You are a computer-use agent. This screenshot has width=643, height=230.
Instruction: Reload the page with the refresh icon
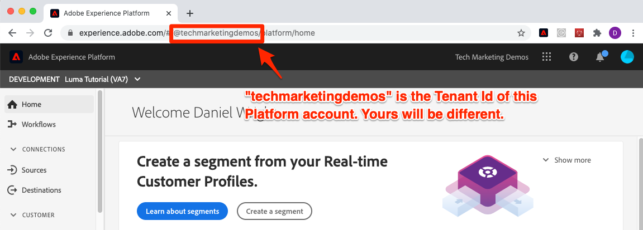pos(48,33)
